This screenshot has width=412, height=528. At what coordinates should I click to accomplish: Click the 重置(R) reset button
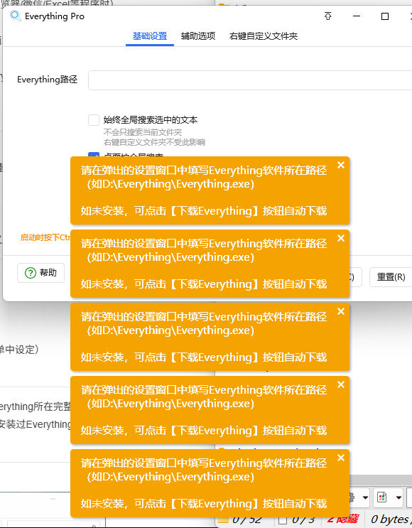click(391, 277)
